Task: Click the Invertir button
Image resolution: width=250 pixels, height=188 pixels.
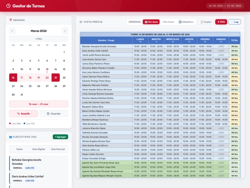Action: click(x=24, y=114)
